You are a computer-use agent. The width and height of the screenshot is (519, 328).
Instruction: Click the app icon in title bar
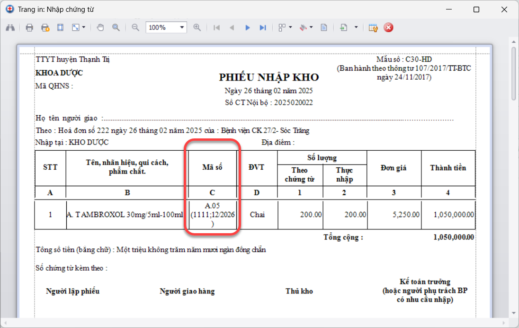pos(10,9)
